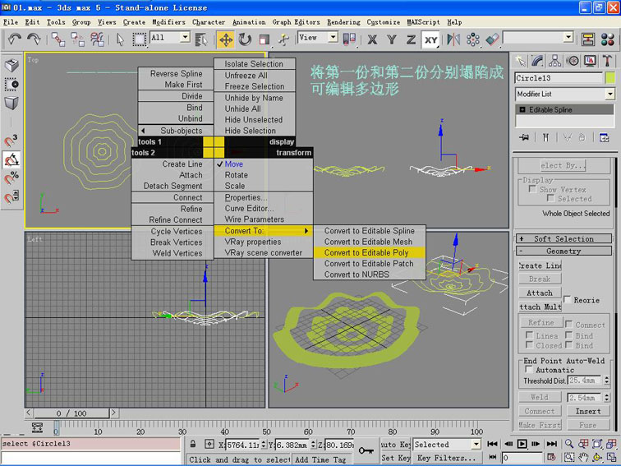Activate the Select and Scale tool
This screenshot has width=621, height=466.
264,39
